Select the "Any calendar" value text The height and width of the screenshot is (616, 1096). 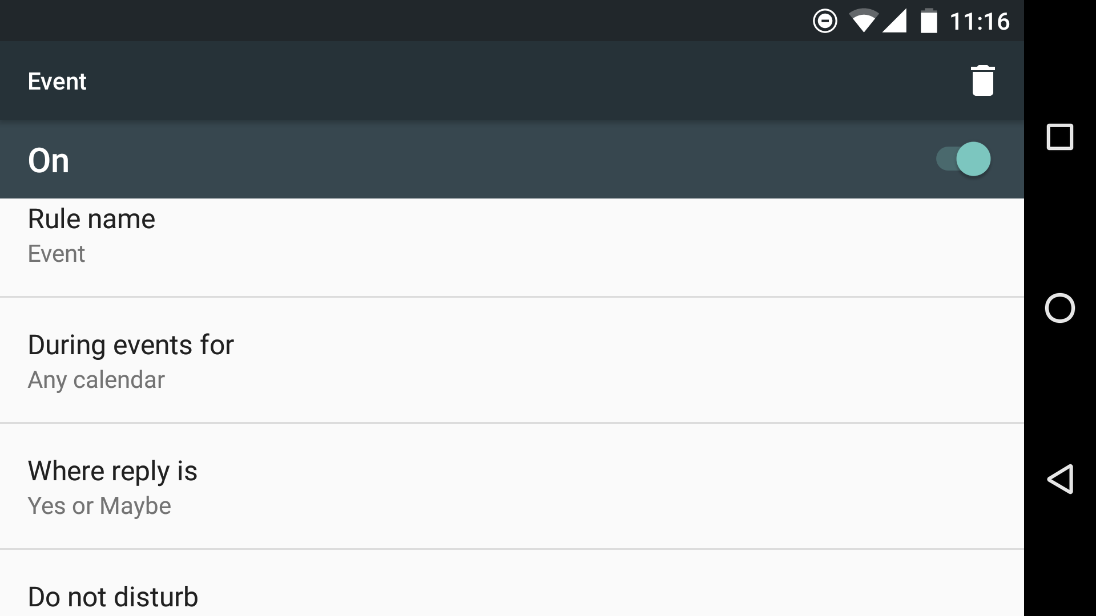[96, 380]
